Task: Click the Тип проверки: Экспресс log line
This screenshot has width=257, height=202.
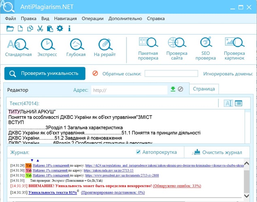Action: pos(66,181)
